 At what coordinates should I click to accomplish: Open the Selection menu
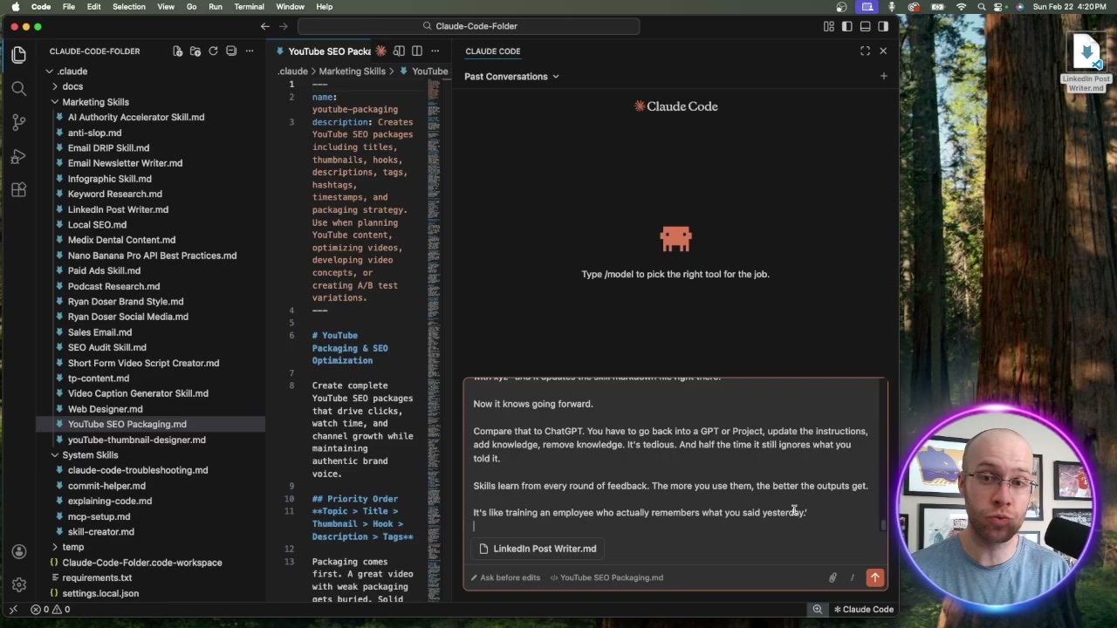pyautogui.click(x=128, y=7)
